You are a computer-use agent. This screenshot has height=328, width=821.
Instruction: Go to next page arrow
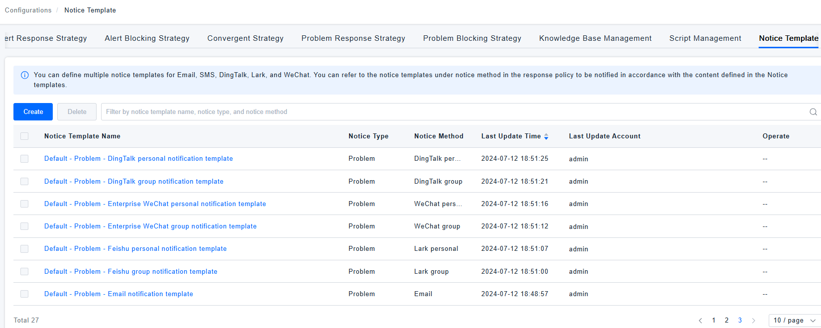pos(753,321)
